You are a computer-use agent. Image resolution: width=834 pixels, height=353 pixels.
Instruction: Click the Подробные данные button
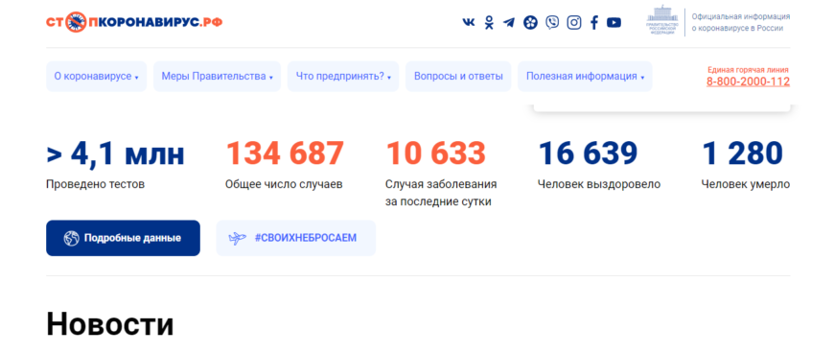[x=123, y=238]
